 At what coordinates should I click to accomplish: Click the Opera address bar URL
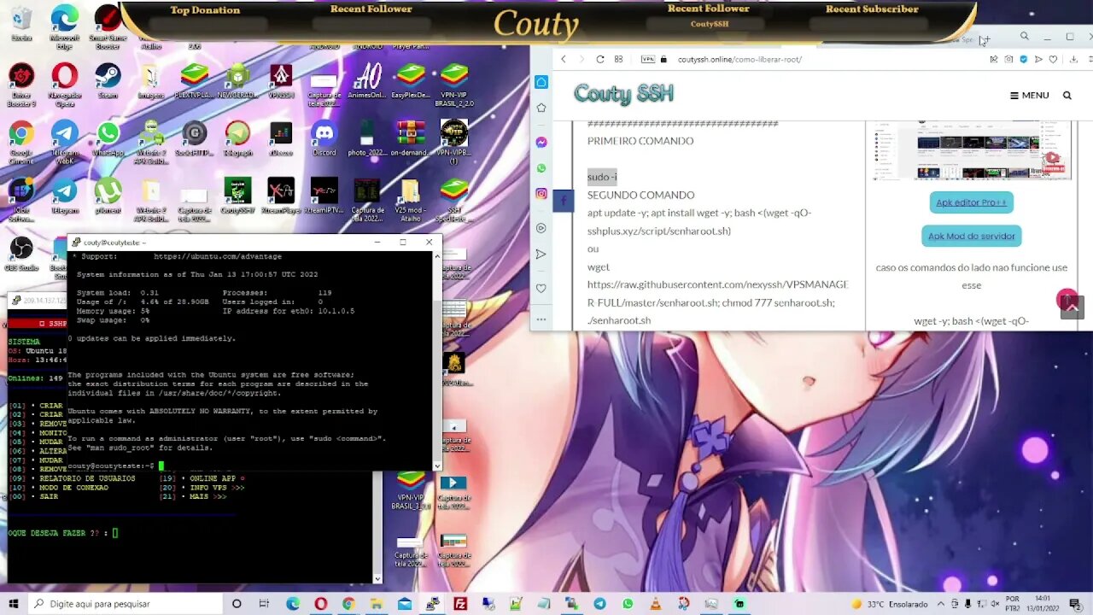tap(739, 59)
